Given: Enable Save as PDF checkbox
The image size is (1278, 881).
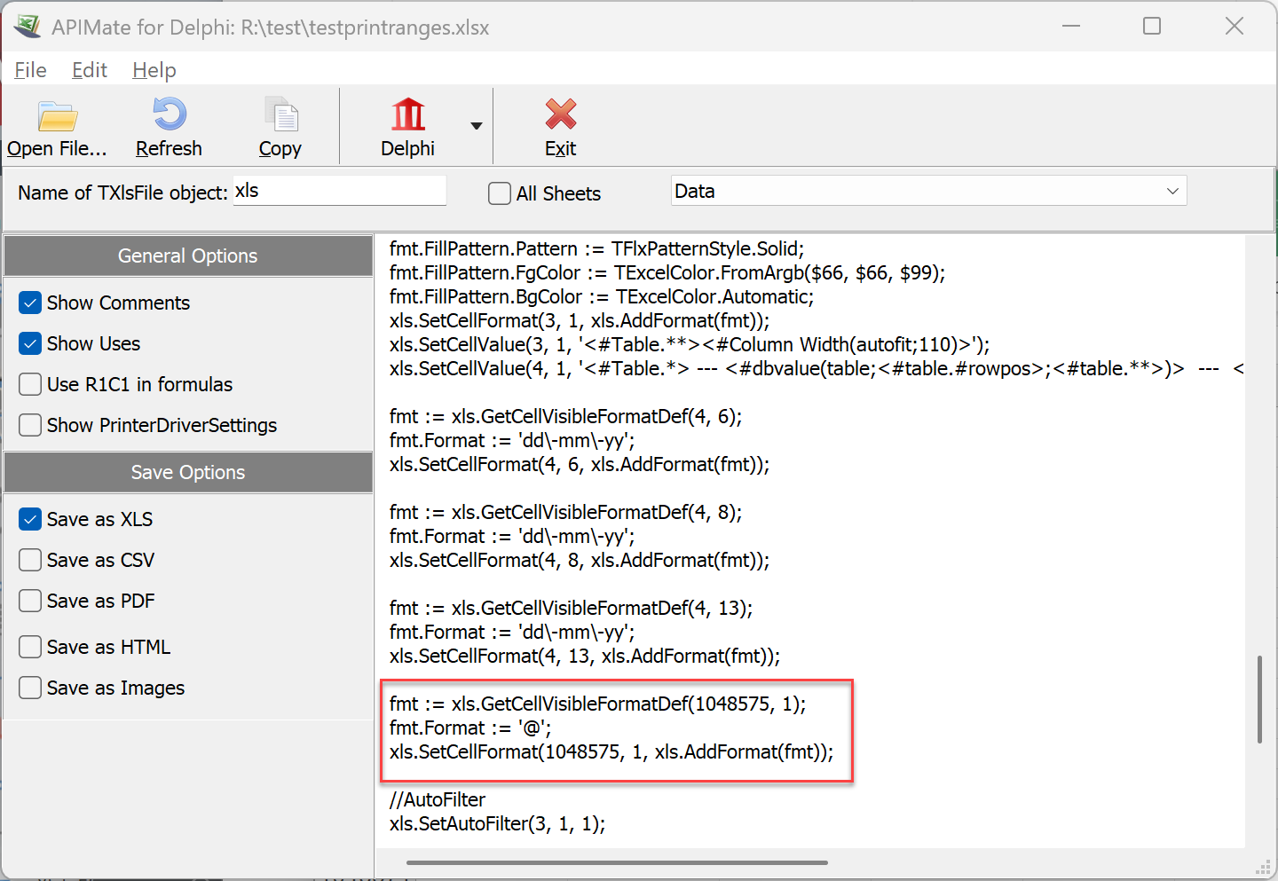Looking at the screenshot, I should point(30,601).
